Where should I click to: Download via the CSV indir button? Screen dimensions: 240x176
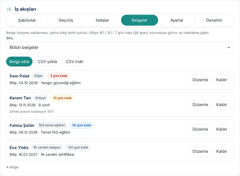point(75,62)
